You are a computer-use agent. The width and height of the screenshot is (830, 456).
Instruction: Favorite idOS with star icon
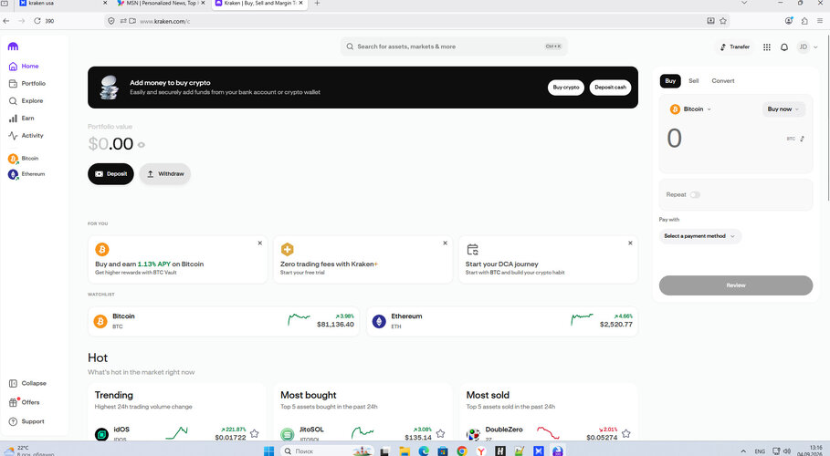255,434
